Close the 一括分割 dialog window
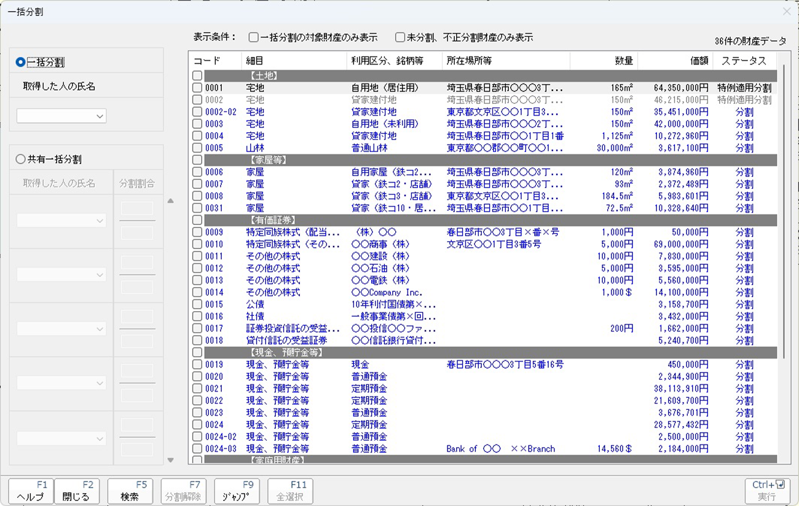 tap(787, 12)
